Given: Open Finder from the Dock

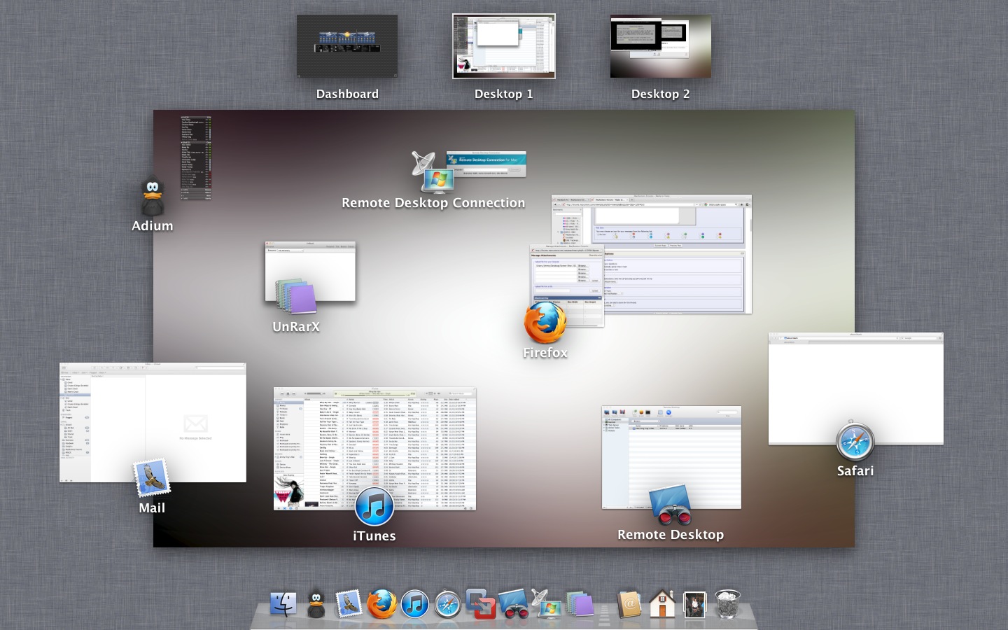Looking at the screenshot, I should 283,603.
